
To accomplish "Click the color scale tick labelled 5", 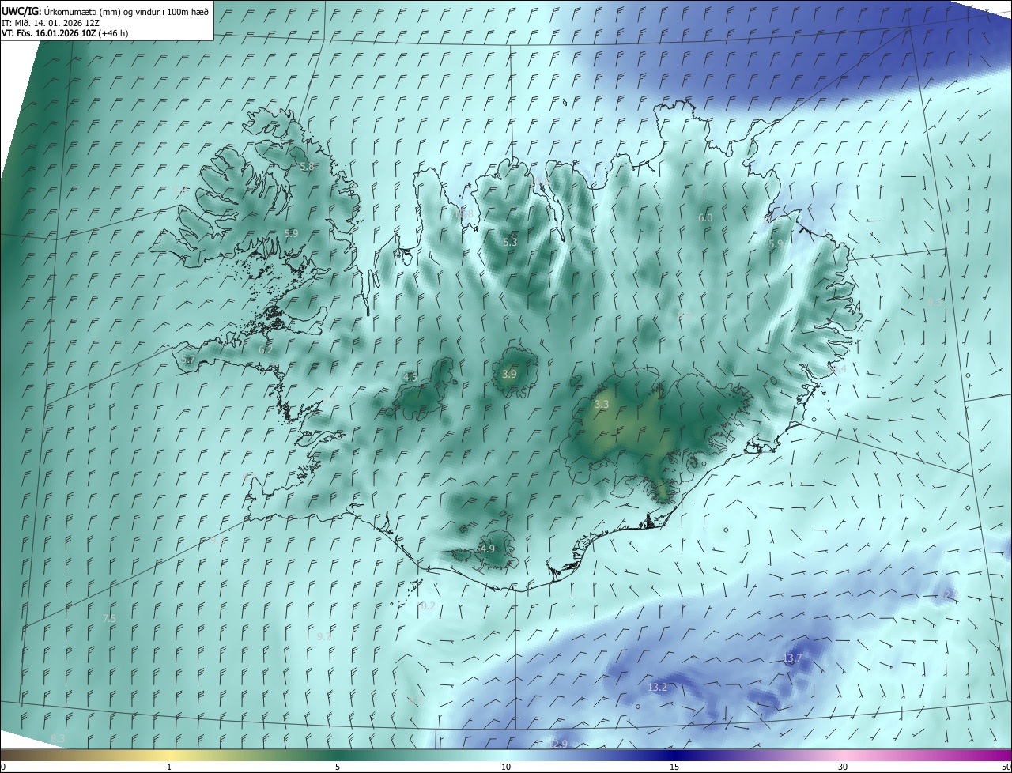I will [x=338, y=767].
